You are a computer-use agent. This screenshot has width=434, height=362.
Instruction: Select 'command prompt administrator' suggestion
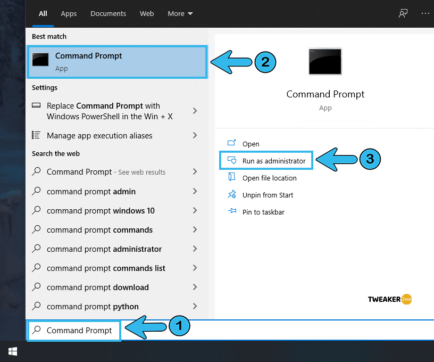pos(118,249)
